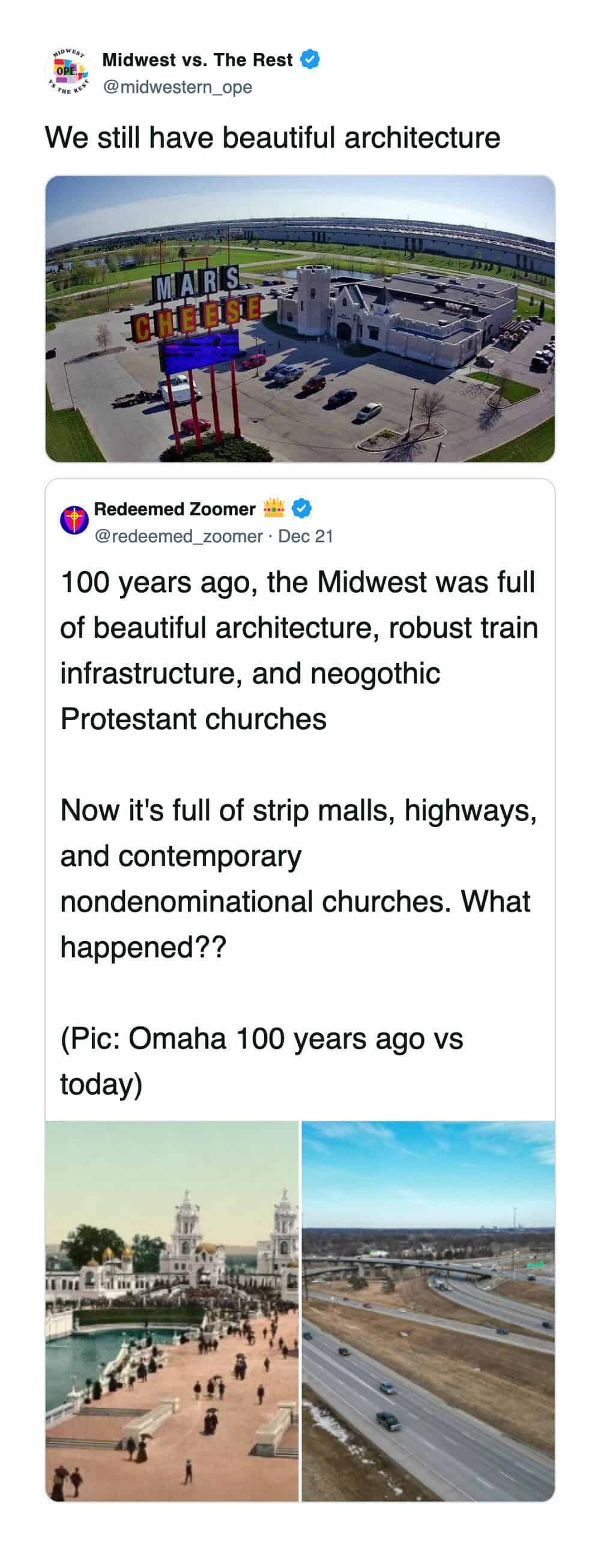The width and height of the screenshot is (598, 1546).
Task: Click the "Now it's full of strip malls" paragraph
Action: pyautogui.click(x=298, y=878)
